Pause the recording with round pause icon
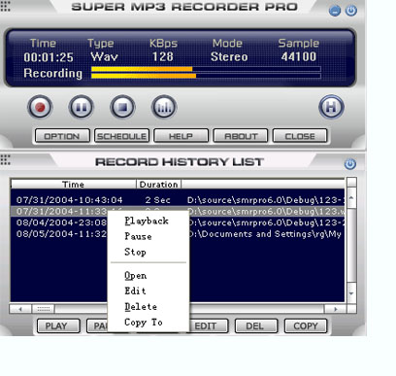The image size is (396, 376). pos(81,107)
